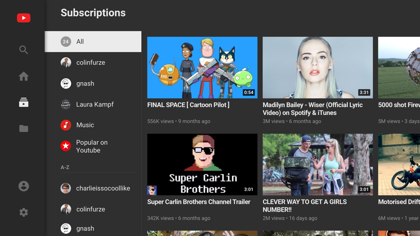
Task: Open 5000 shot Firework video thumbnail
Action: pyautogui.click(x=399, y=67)
